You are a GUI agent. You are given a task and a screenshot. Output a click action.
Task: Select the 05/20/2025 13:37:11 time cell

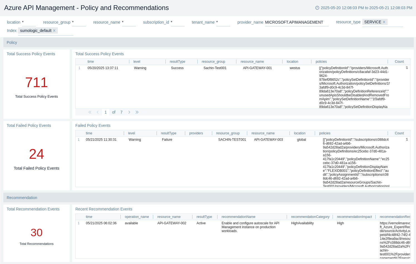coord(103,68)
